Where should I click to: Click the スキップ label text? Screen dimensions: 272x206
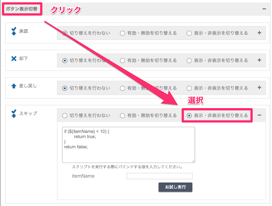tap(28, 113)
